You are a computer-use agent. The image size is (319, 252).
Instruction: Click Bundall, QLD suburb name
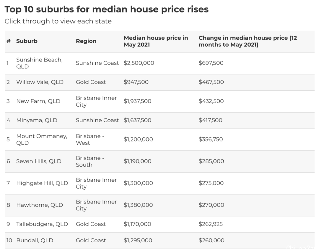tap(35, 240)
